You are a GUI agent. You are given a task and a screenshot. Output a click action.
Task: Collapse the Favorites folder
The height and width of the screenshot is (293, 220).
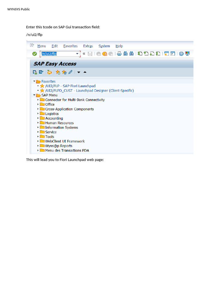coord(34,81)
